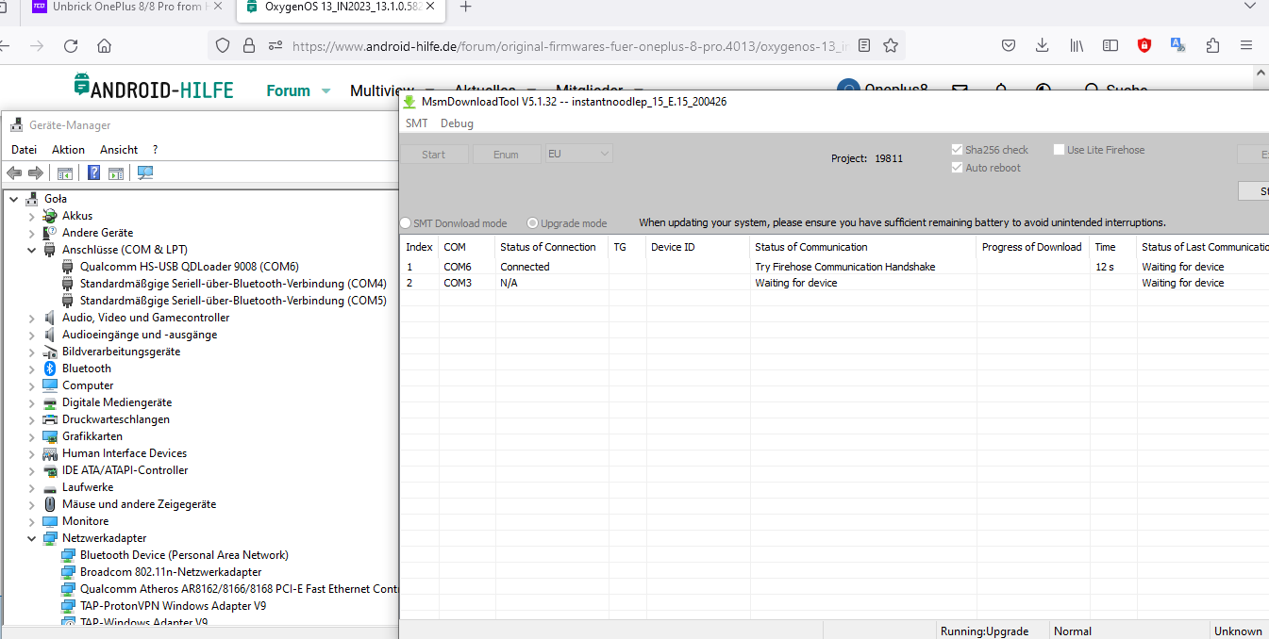Open the Aktion menu in Geräte-Manager
This screenshot has width=1269, height=639.
(68, 150)
